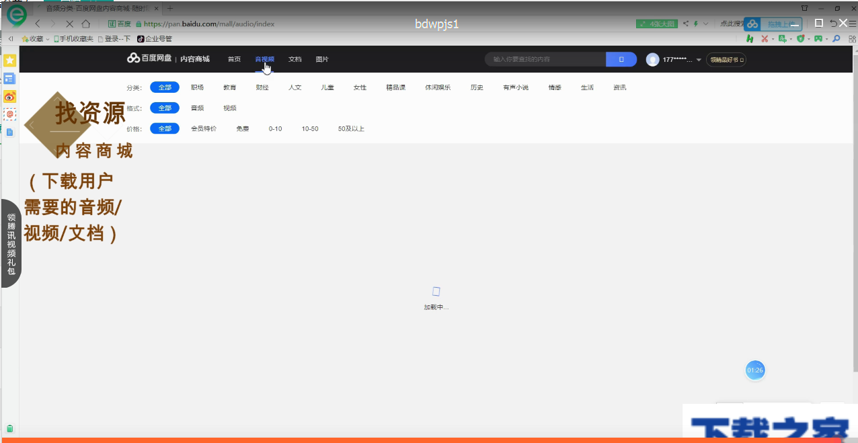Viewport: 858px width, 443px height.
Task: Expand the shield extension dropdown arrow
Action: [x=808, y=39]
